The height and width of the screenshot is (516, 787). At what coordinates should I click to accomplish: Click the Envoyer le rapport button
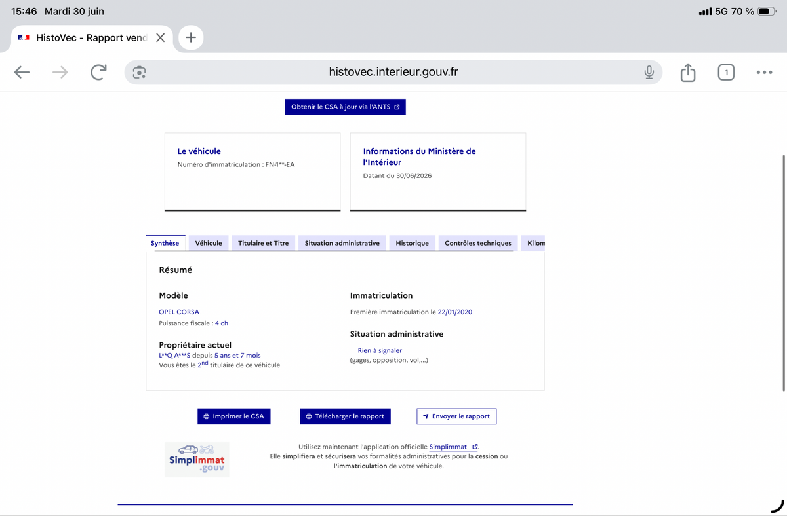tap(456, 416)
